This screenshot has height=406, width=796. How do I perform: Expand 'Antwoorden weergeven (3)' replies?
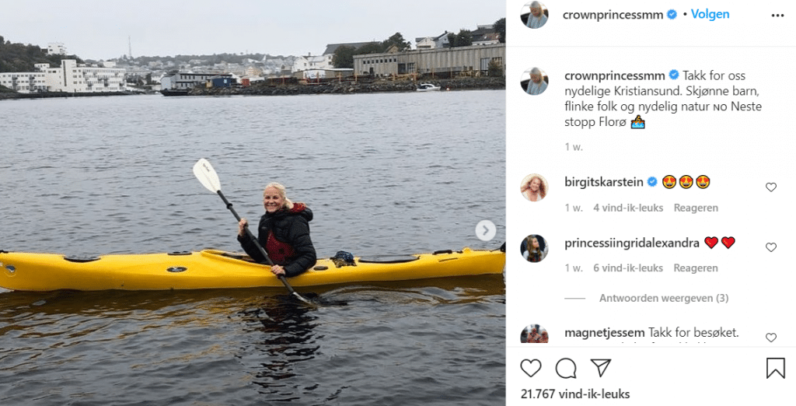[664, 298]
